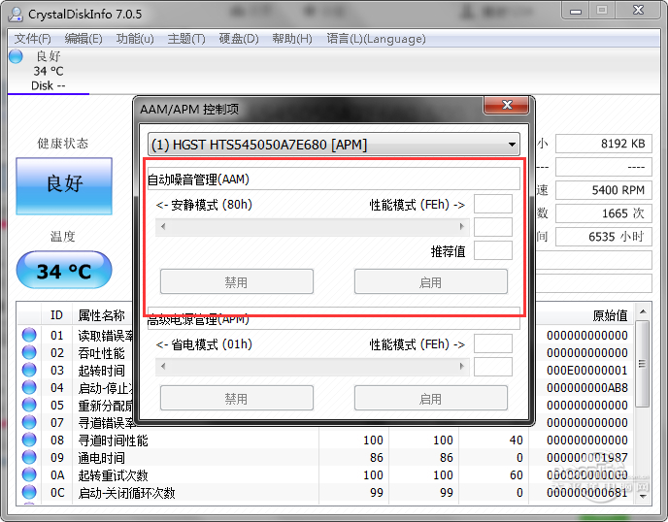Click the APM current value field beside 性能模式
The height and width of the screenshot is (522, 668).
click(493, 343)
